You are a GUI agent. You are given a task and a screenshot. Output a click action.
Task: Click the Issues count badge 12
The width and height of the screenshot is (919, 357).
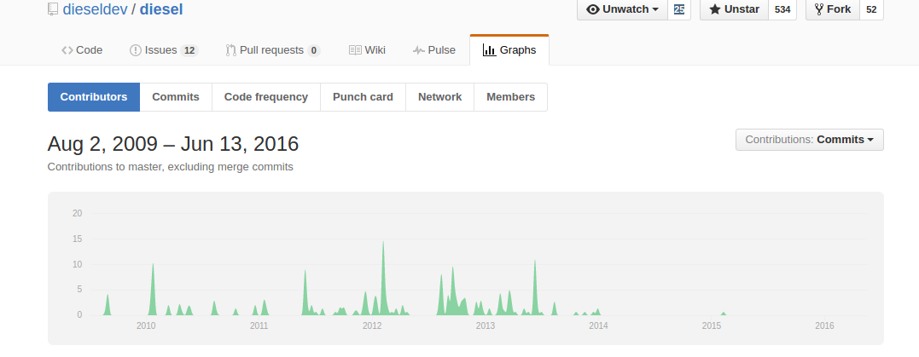pyautogui.click(x=189, y=50)
